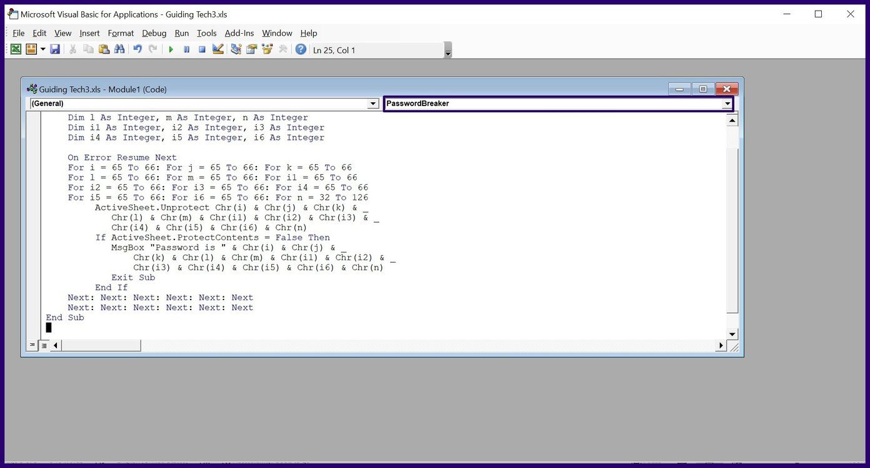Click the Break pause icon
870x468 pixels.
186,49
